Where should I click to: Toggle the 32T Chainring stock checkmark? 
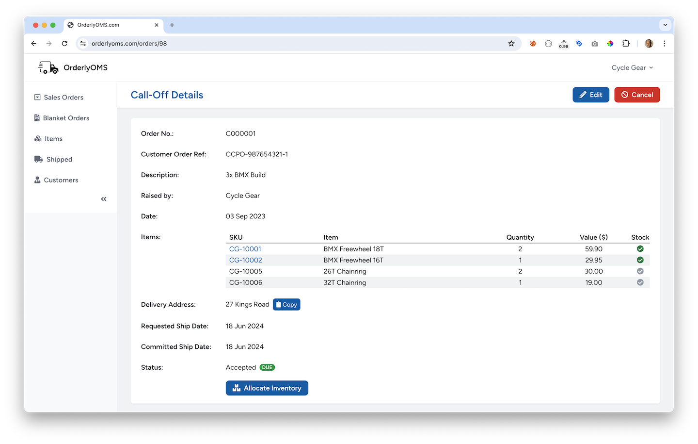click(640, 282)
